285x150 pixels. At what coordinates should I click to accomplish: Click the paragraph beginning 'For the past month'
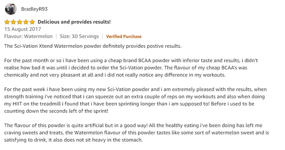pos(131,67)
